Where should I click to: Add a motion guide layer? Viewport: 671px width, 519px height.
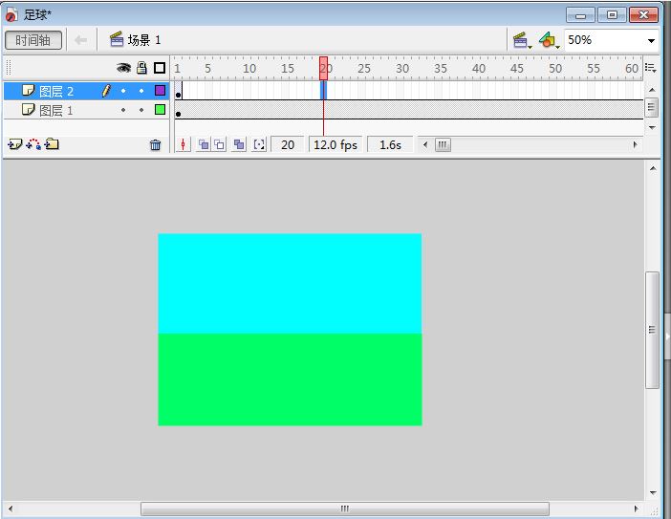click(x=33, y=144)
